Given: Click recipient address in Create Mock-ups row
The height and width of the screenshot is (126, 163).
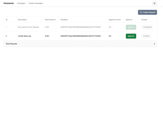Looking at the screenshot, I should tap(81, 36).
